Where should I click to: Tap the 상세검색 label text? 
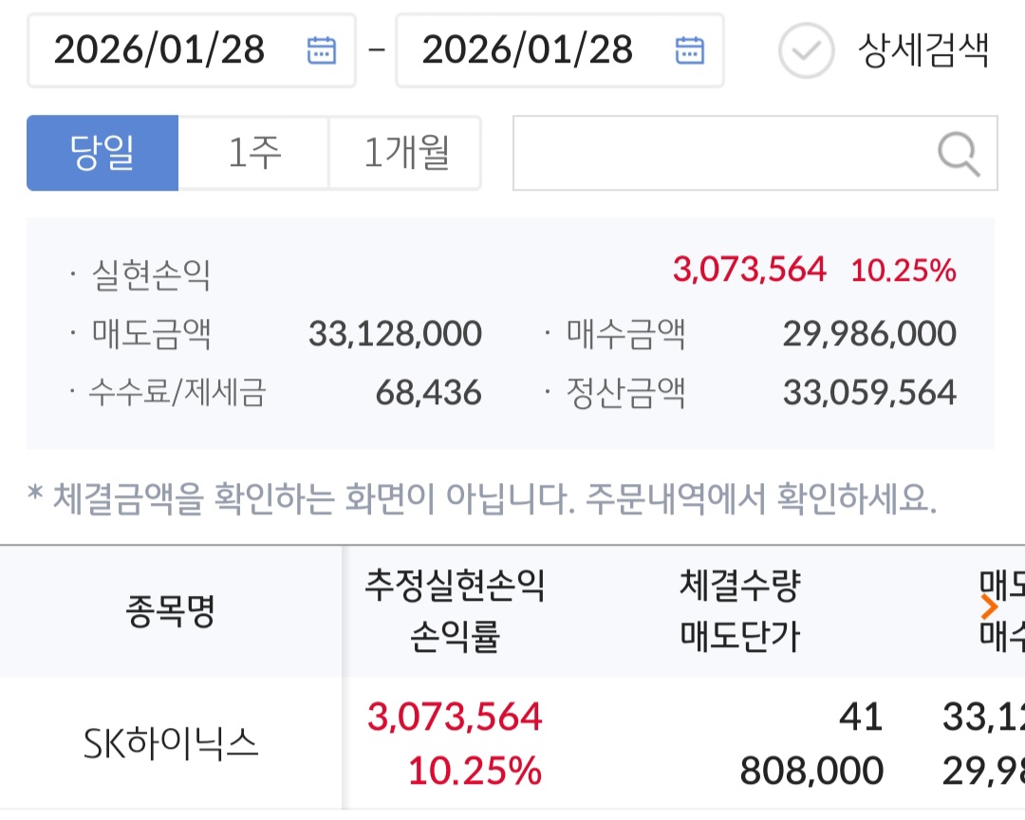922,50
